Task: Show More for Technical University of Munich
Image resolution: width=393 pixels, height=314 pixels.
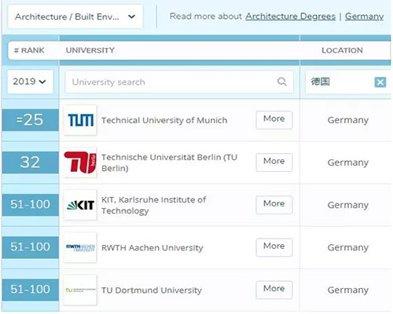Action: pos(274,120)
